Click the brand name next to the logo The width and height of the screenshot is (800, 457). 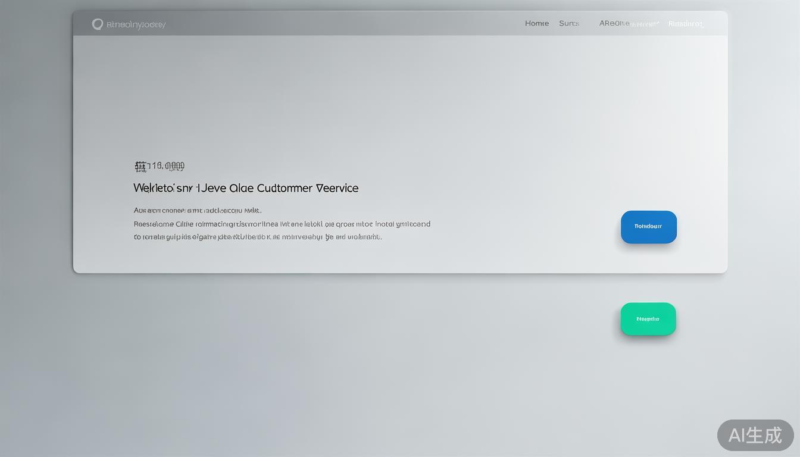point(136,24)
